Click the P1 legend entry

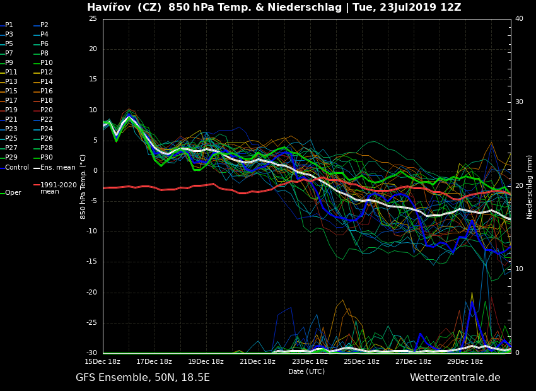tap(9, 25)
